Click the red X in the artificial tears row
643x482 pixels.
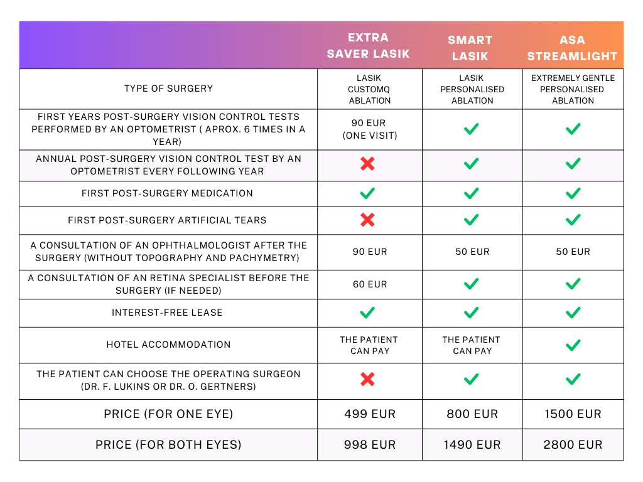click(368, 220)
